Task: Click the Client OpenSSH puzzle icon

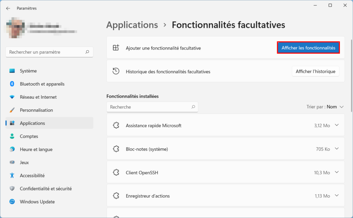Action: pyautogui.click(x=116, y=172)
